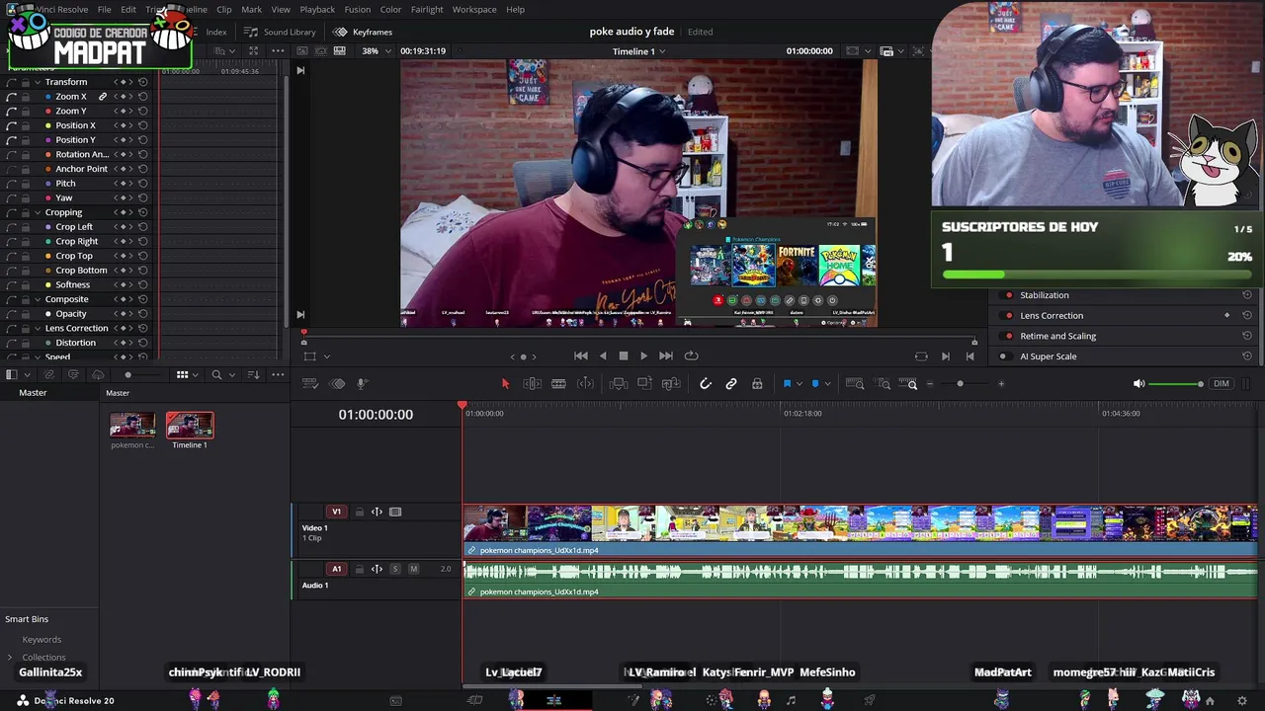Select the V1 destination track button

click(x=336, y=512)
